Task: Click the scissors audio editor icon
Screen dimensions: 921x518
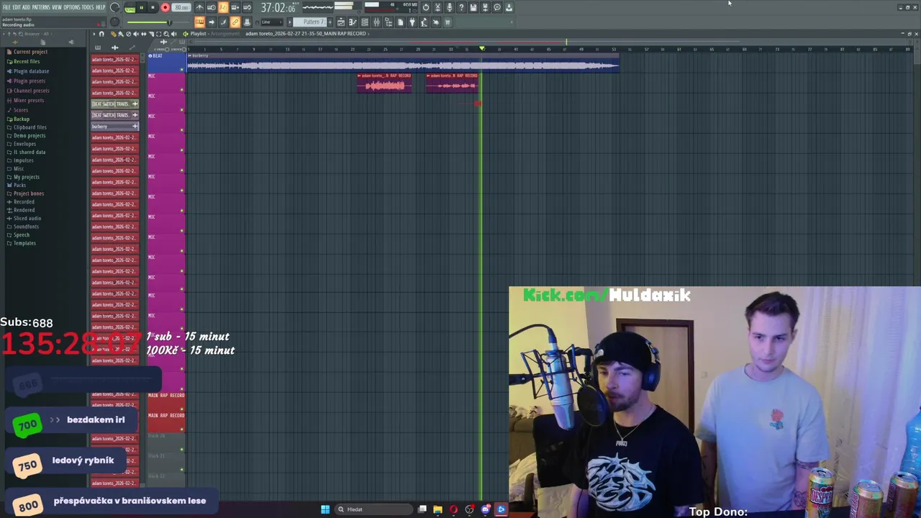Action: pos(437,7)
